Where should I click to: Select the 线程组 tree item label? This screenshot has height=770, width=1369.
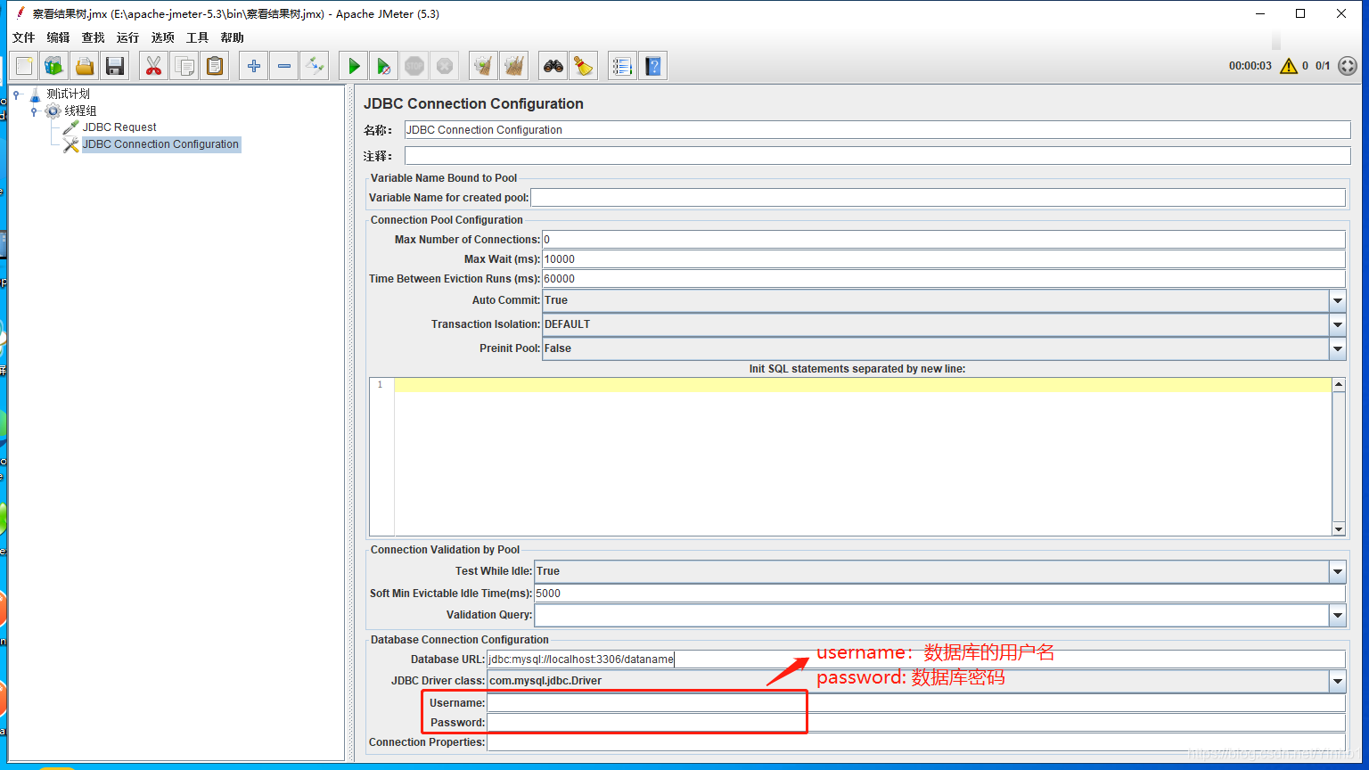point(80,111)
